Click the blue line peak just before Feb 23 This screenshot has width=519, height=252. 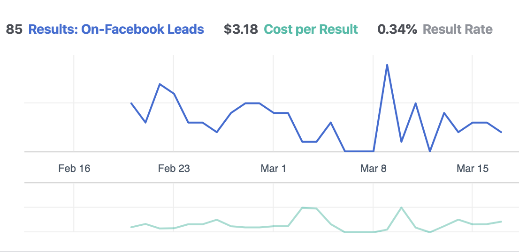[x=160, y=84]
